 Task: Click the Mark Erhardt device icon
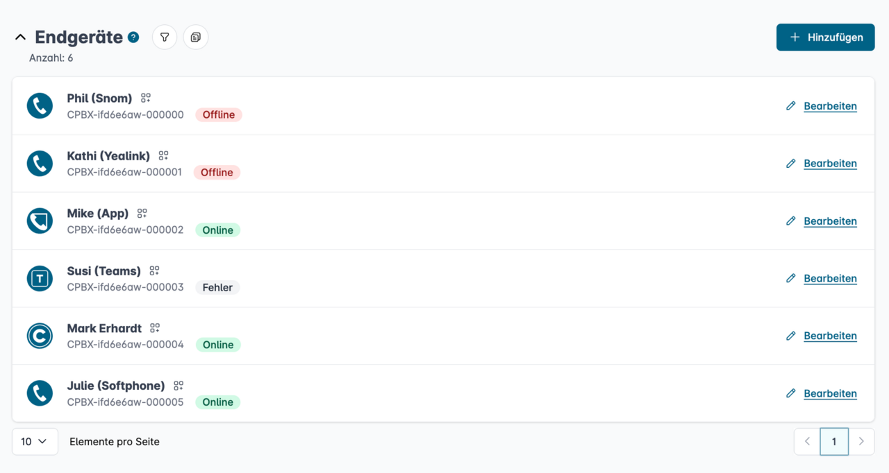(x=40, y=336)
